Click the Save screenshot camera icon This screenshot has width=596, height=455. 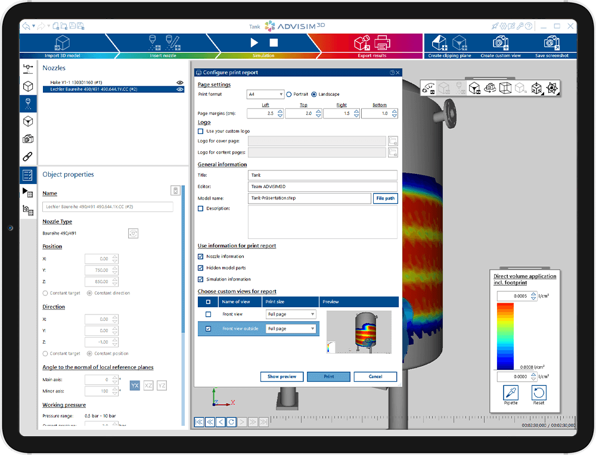pos(552,43)
